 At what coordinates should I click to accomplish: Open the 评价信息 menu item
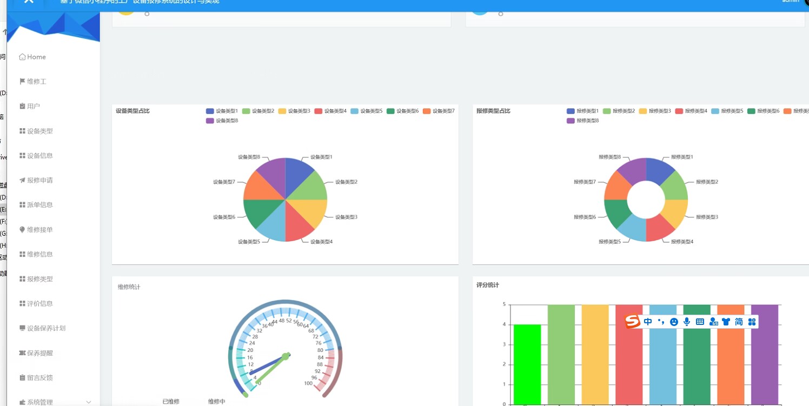coord(40,303)
